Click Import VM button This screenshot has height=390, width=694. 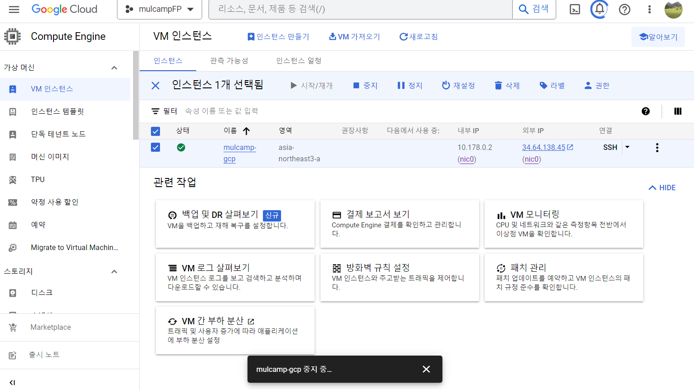click(354, 37)
